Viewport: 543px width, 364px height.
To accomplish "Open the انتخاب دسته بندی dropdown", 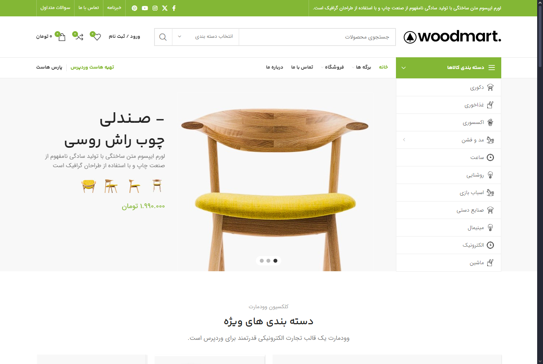I will point(206,37).
